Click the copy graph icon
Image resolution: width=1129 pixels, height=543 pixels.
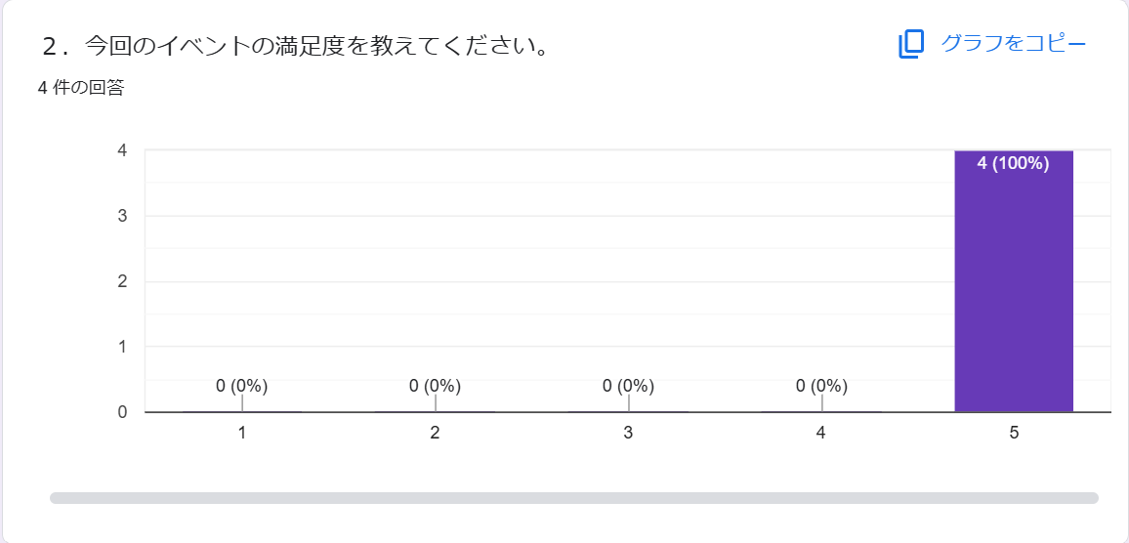[911, 44]
